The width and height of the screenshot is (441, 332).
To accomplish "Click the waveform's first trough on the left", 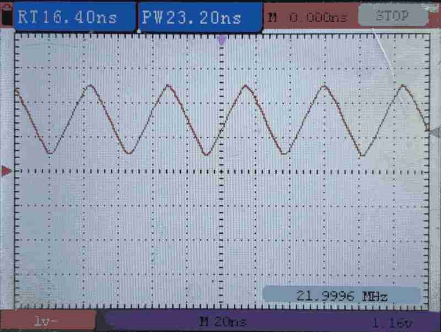I will (x=51, y=153).
